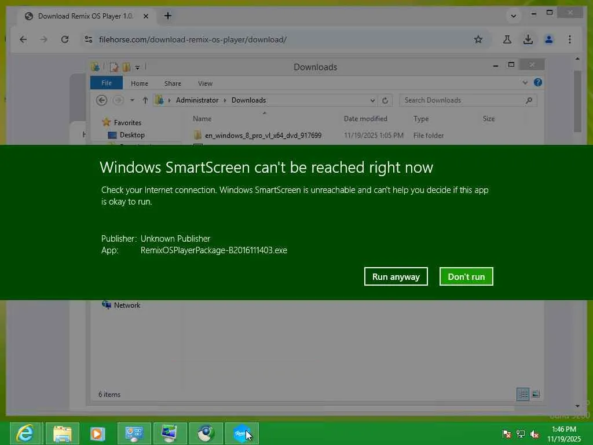Switch to large icons view
Screen dimensions: 593x445
[536, 394]
